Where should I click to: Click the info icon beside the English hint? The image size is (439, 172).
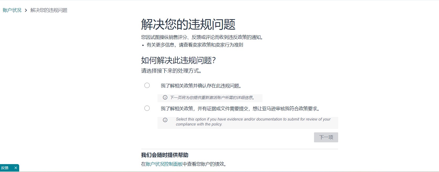pos(165,120)
